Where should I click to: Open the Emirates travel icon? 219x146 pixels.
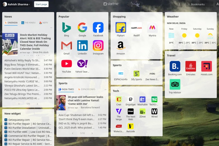(191, 66)
